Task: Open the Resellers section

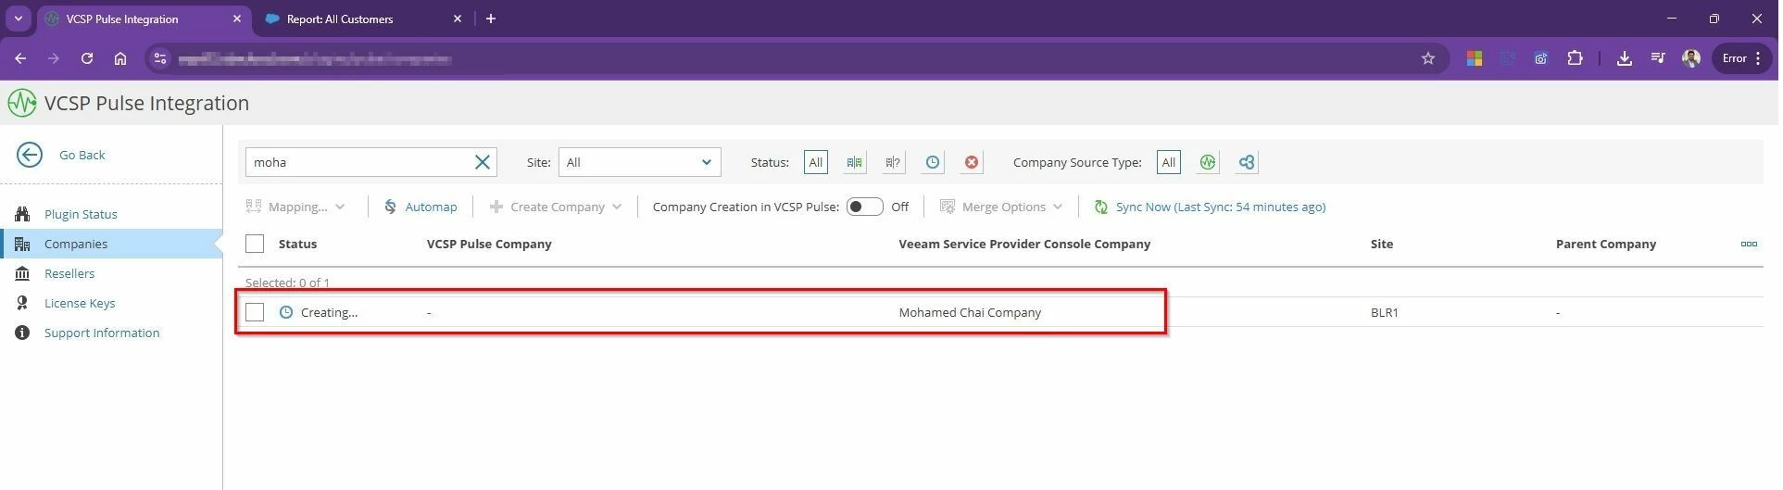Action: coord(69,273)
